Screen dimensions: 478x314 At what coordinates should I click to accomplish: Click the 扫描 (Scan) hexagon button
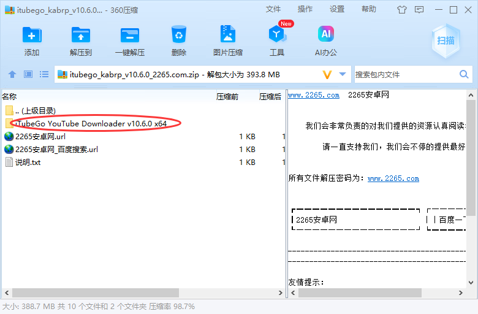[446, 41]
